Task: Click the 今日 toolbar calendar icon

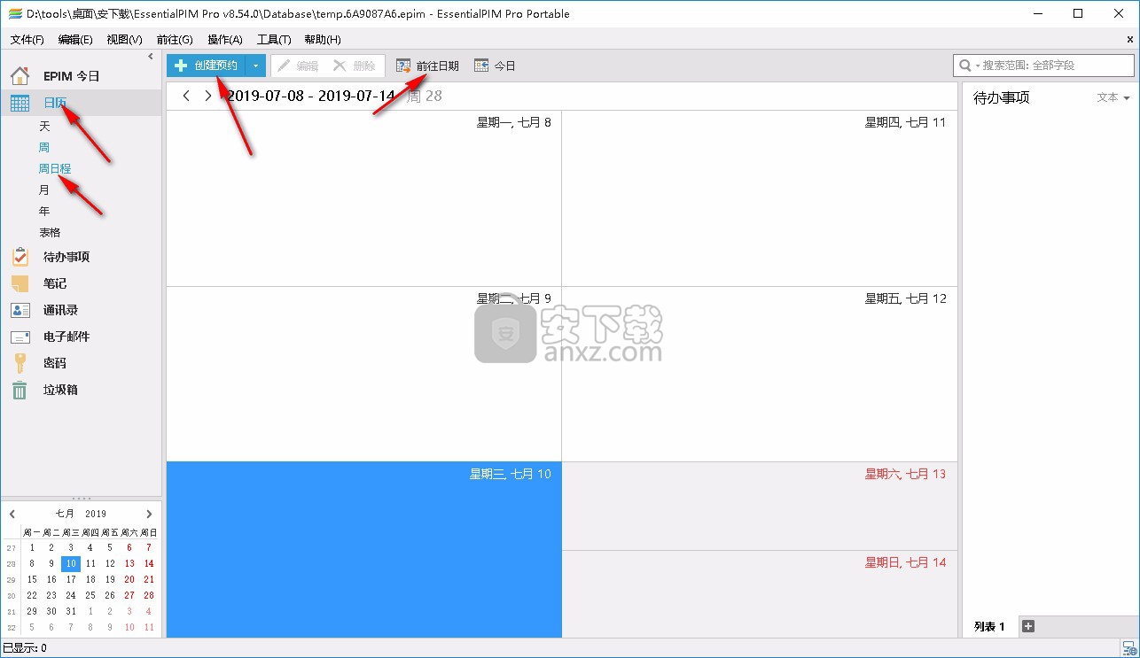Action: (x=481, y=66)
